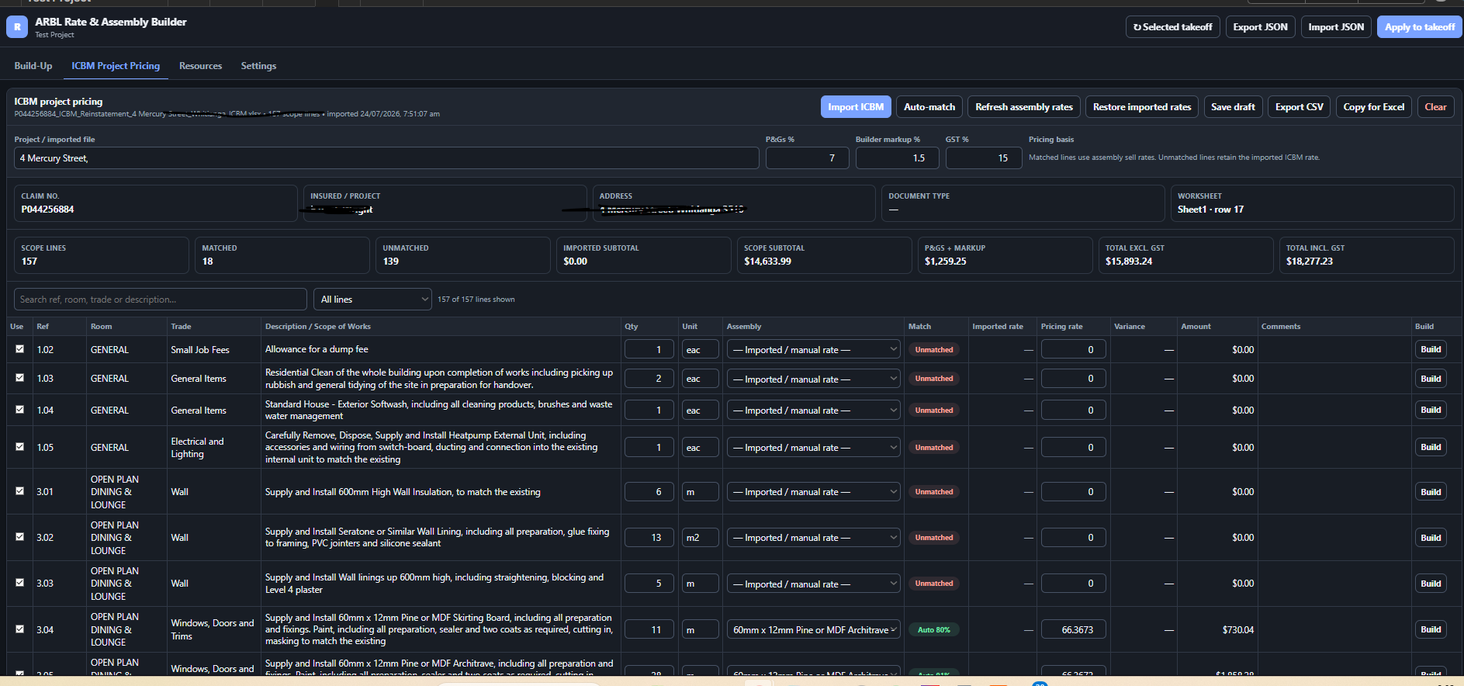Open assembly dropdown for Seratone lining line 3.02
The image size is (1464, 686).
pyautogui.click(x=813, y=538)
